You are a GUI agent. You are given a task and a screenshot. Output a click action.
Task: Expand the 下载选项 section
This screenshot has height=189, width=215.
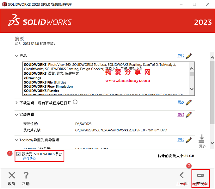[16, 103]
